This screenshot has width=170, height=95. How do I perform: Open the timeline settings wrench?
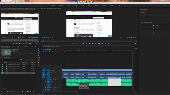click(x=56, y=51)
